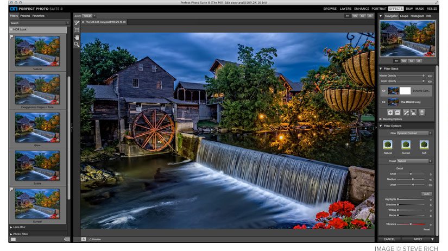Viewport: 448px width, 251px height.
Task: Select the transform tool in toolbox
Action: pyautogui.click(x=77, y=30)
